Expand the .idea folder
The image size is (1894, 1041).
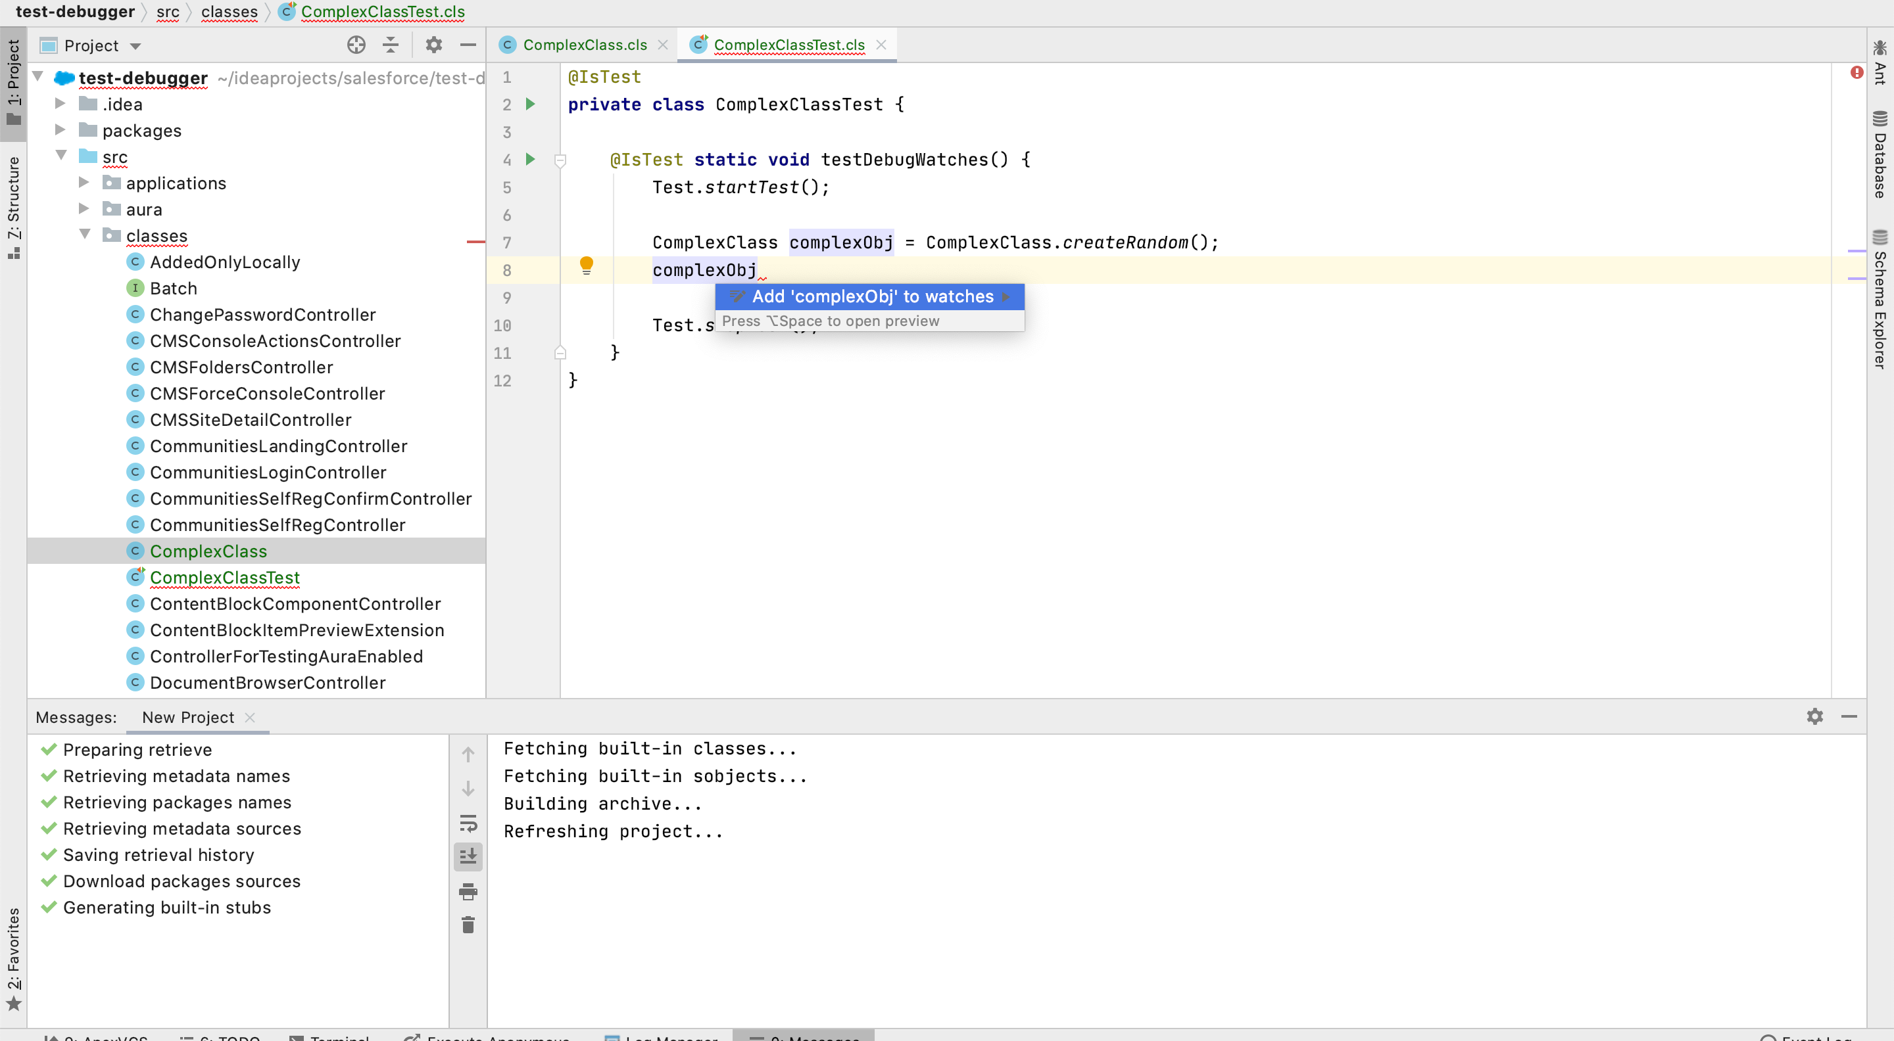(x=61, y=104)
